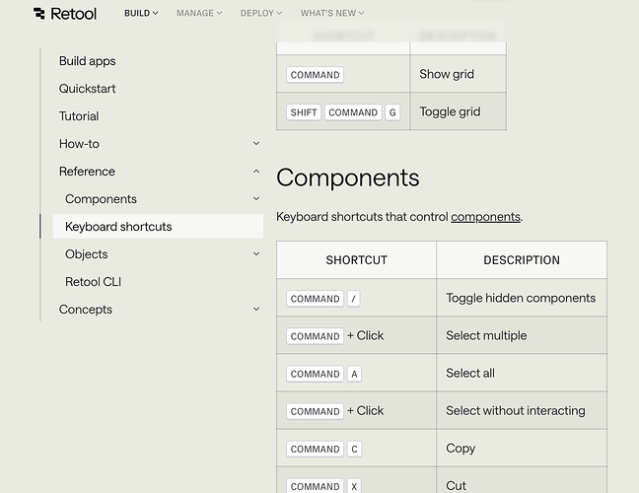Click the Copy description cell

pos(522,448)
